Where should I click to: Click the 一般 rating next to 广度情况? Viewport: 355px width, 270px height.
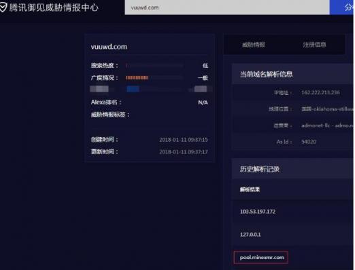point(203,78)
